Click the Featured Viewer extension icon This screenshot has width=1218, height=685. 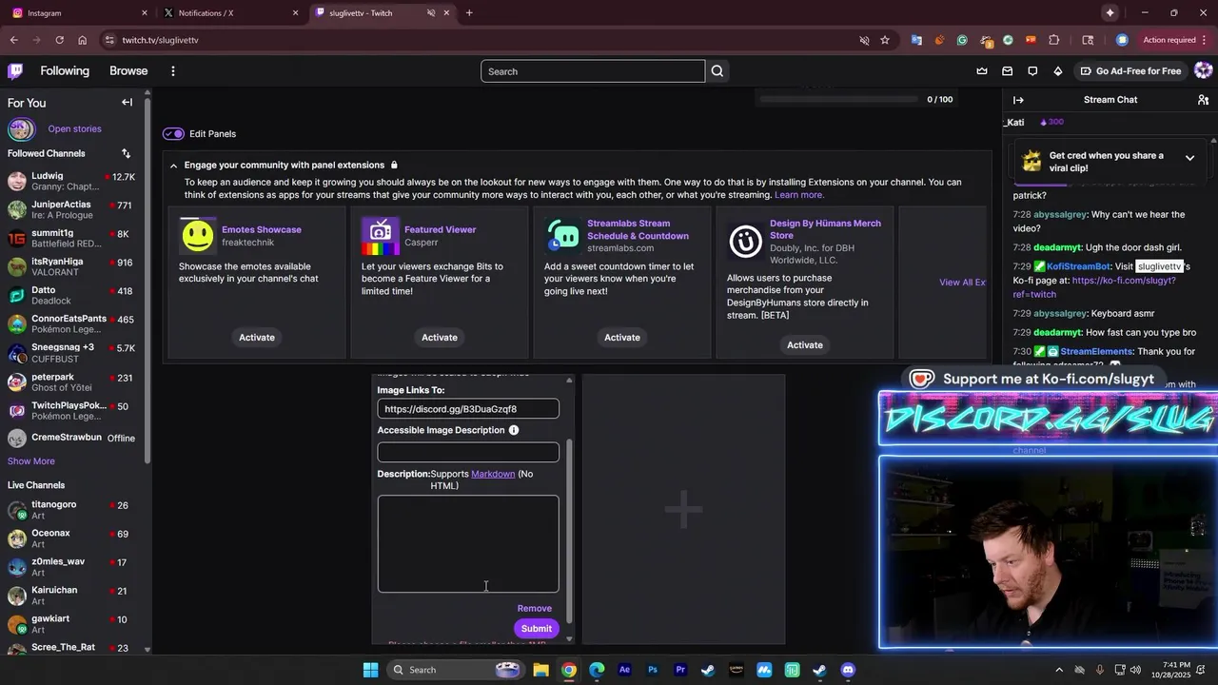(381, 236)
